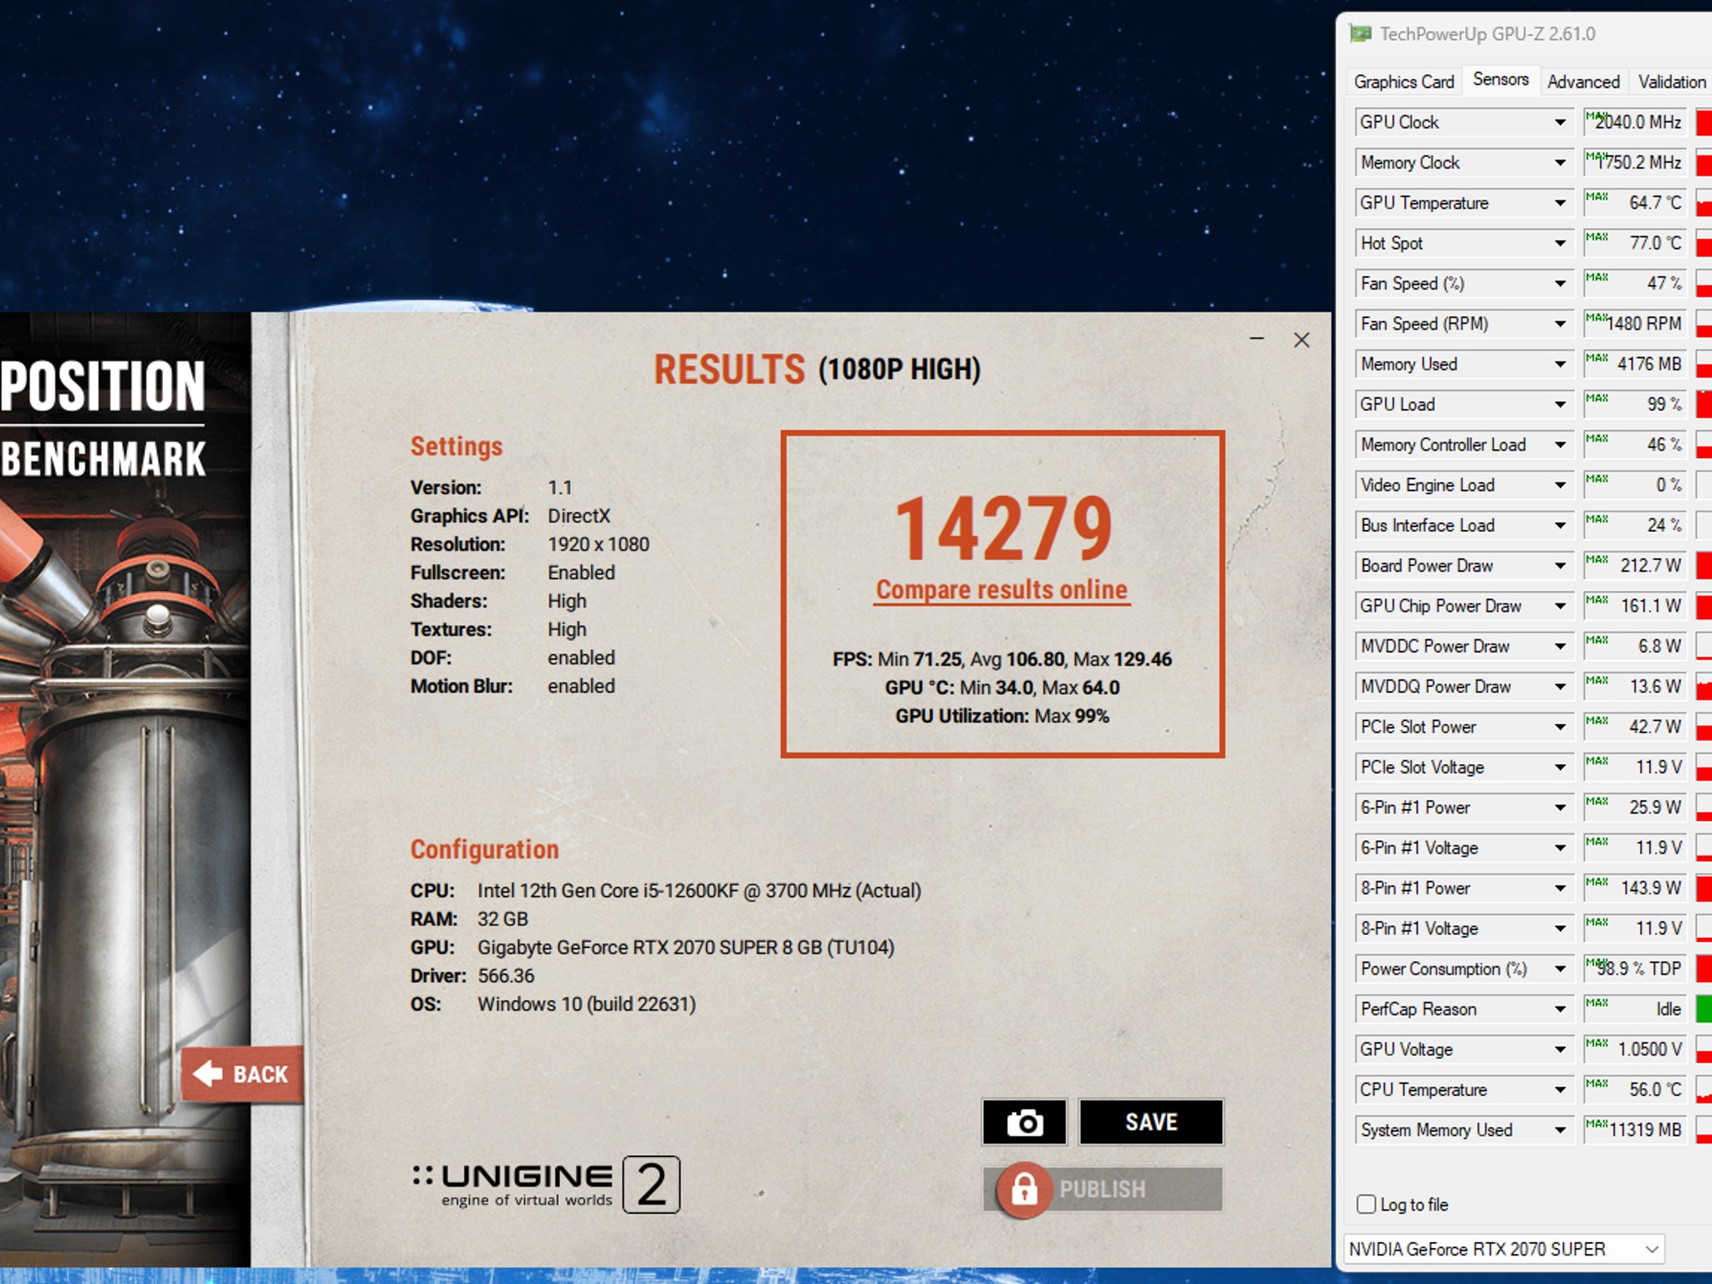This screenshot has height=1284, width=1712.
Task: Expand the 6-Pin #1 Power dropdown
Action: (1560, 808)
